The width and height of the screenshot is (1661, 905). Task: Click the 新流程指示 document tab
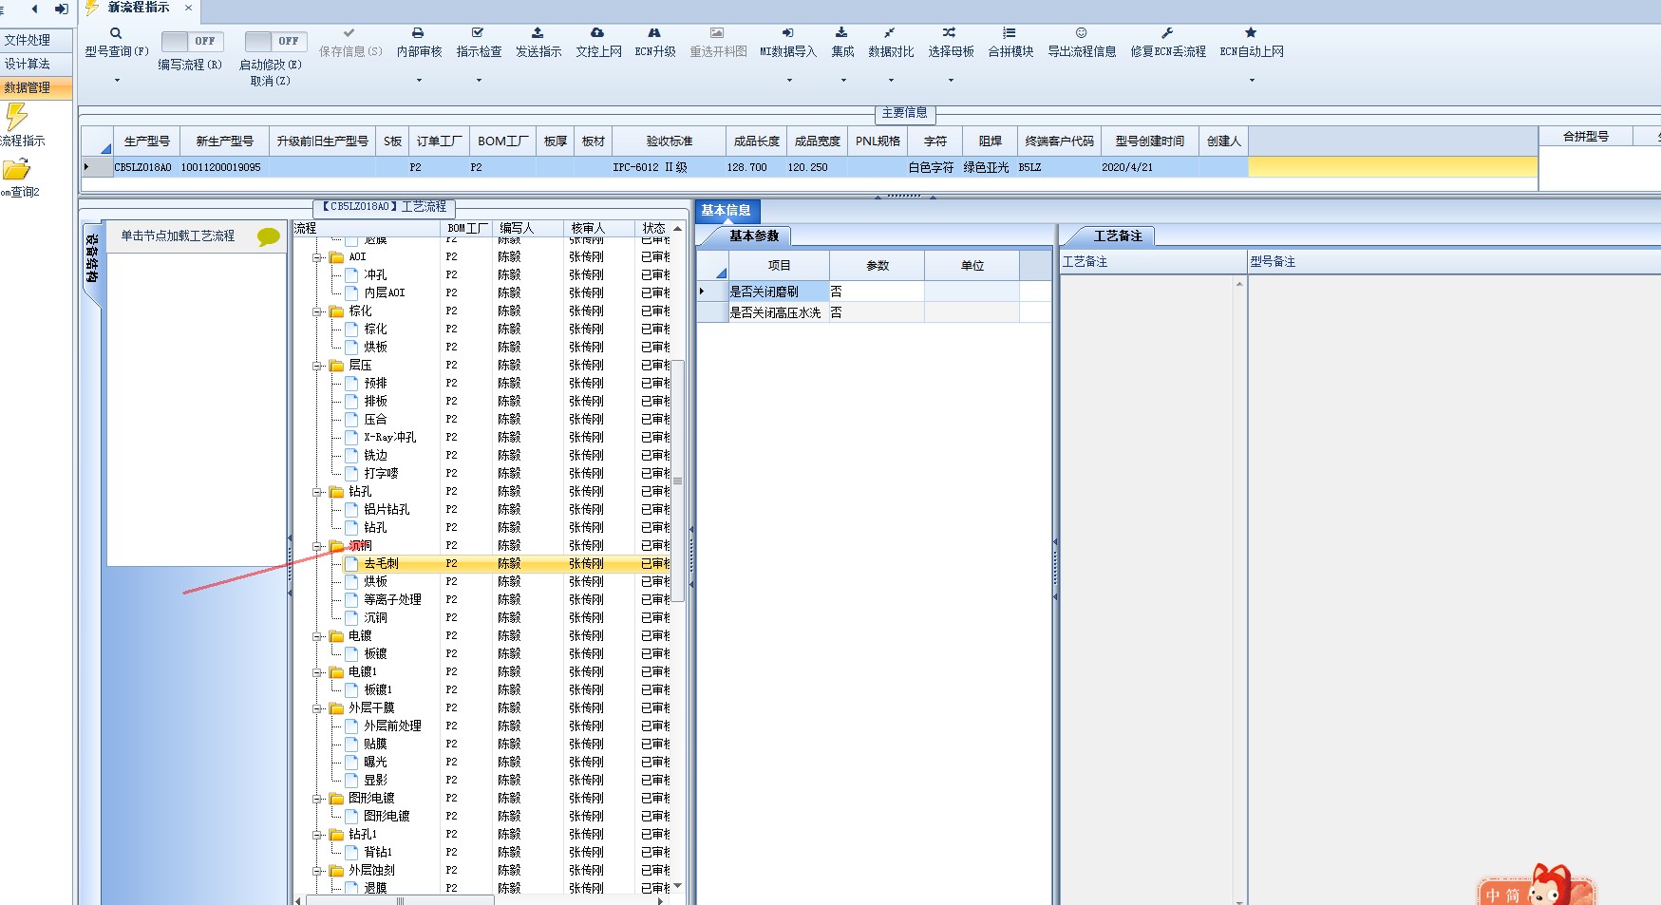coord(139,8)
